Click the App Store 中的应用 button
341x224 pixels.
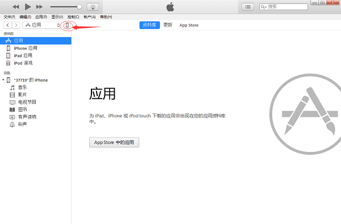click(x=114, y=142)
